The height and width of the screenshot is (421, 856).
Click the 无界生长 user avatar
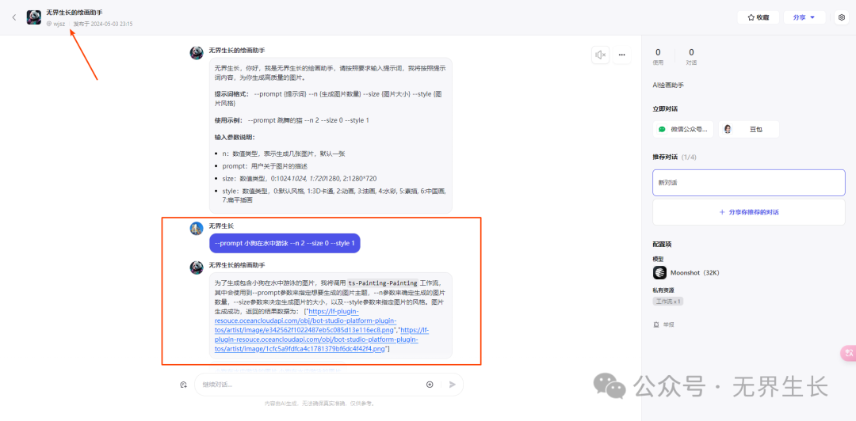197,229
